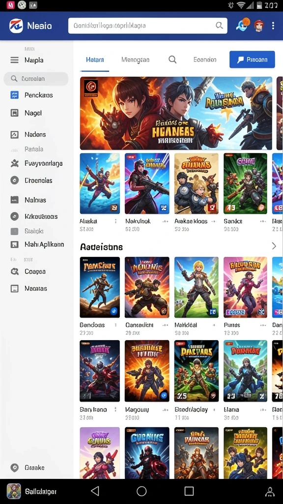
Task: Select the Nagel sidebar icon
Action: (14, 113)
